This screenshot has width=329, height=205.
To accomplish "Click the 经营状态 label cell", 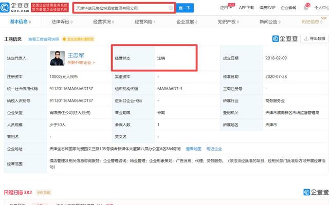I will [133, 58].
